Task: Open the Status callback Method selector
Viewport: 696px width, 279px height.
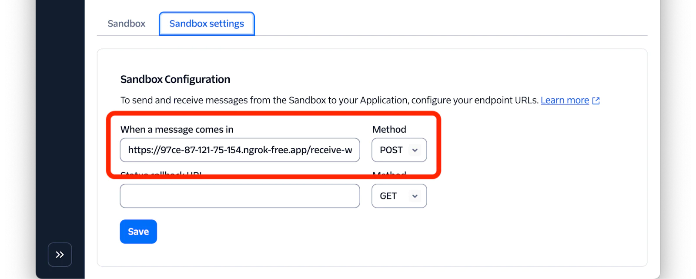Action: pyautogui.click(x=398, y=196)
